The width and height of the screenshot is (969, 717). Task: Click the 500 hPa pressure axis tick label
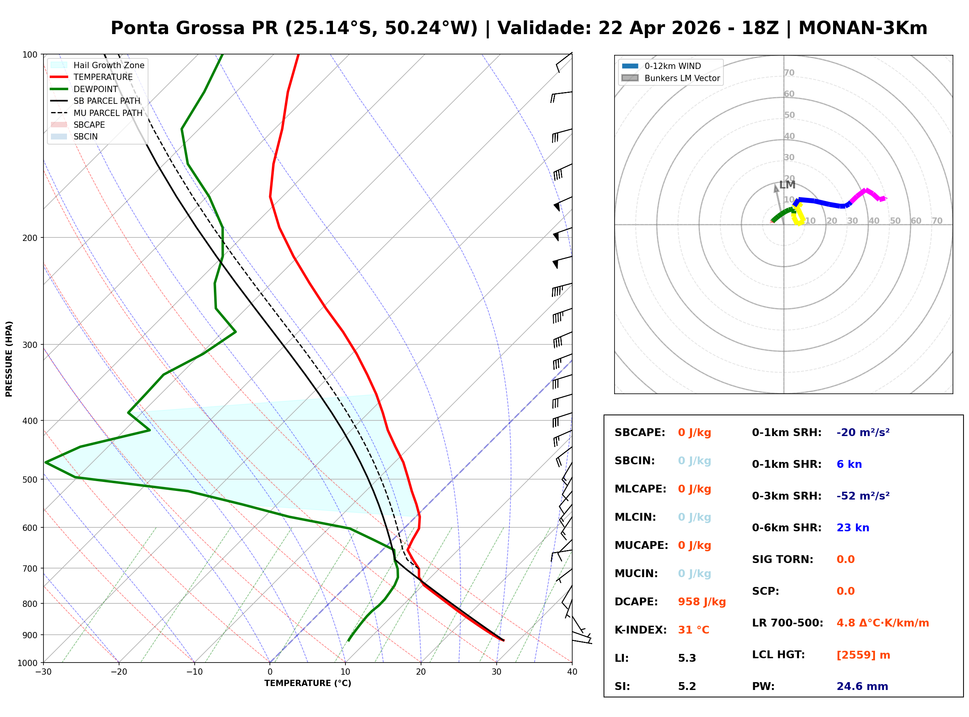(29, 480)
